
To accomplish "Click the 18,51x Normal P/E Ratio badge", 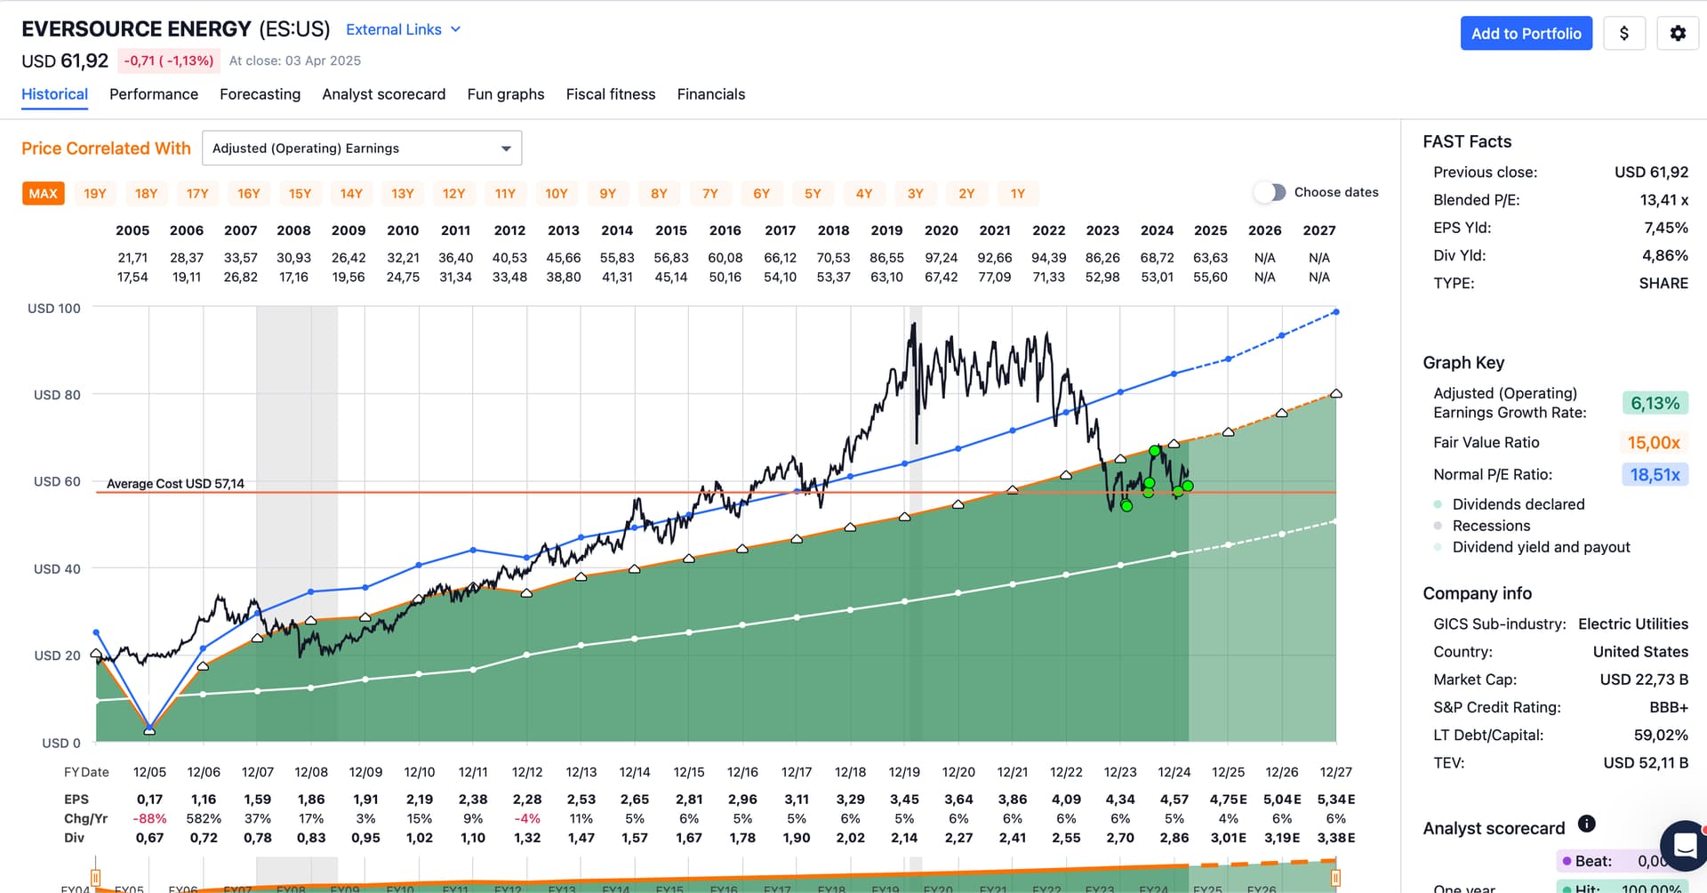I will coord(1655,475).
